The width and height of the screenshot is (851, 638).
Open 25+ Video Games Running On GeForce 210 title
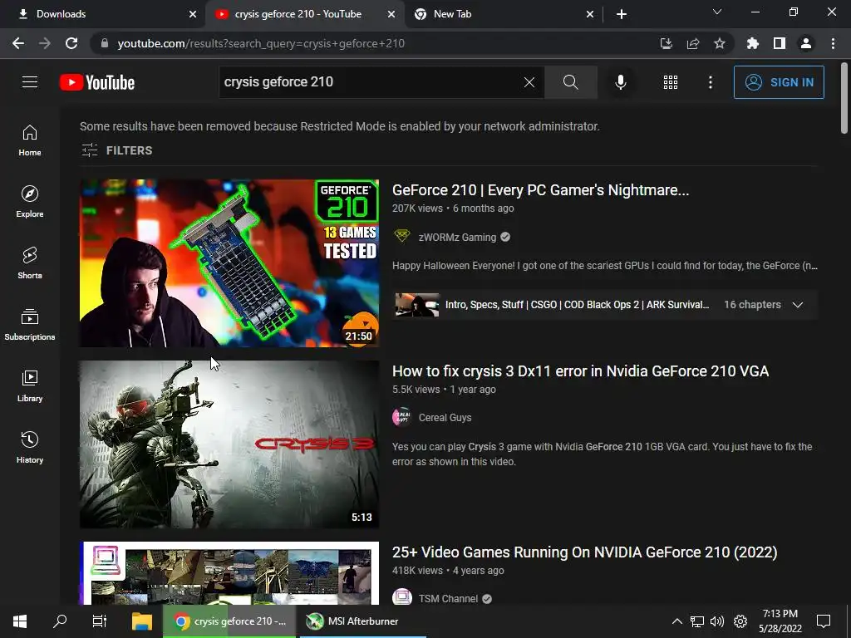click(584, 552)
